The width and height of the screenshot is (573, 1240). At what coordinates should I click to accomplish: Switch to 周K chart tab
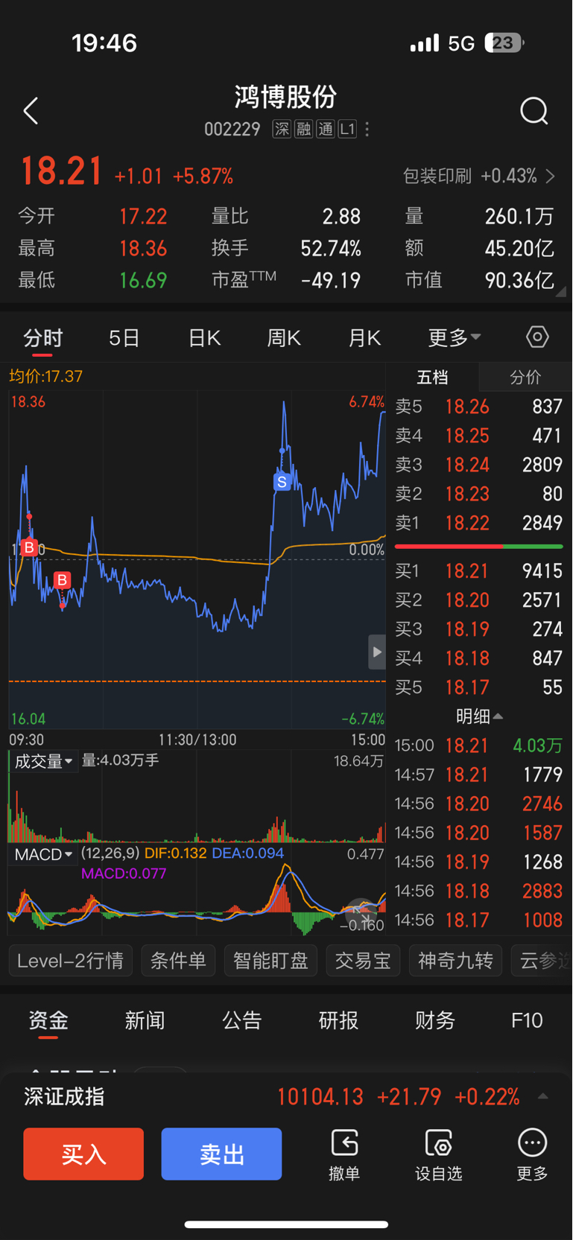[x=284, y=338]
